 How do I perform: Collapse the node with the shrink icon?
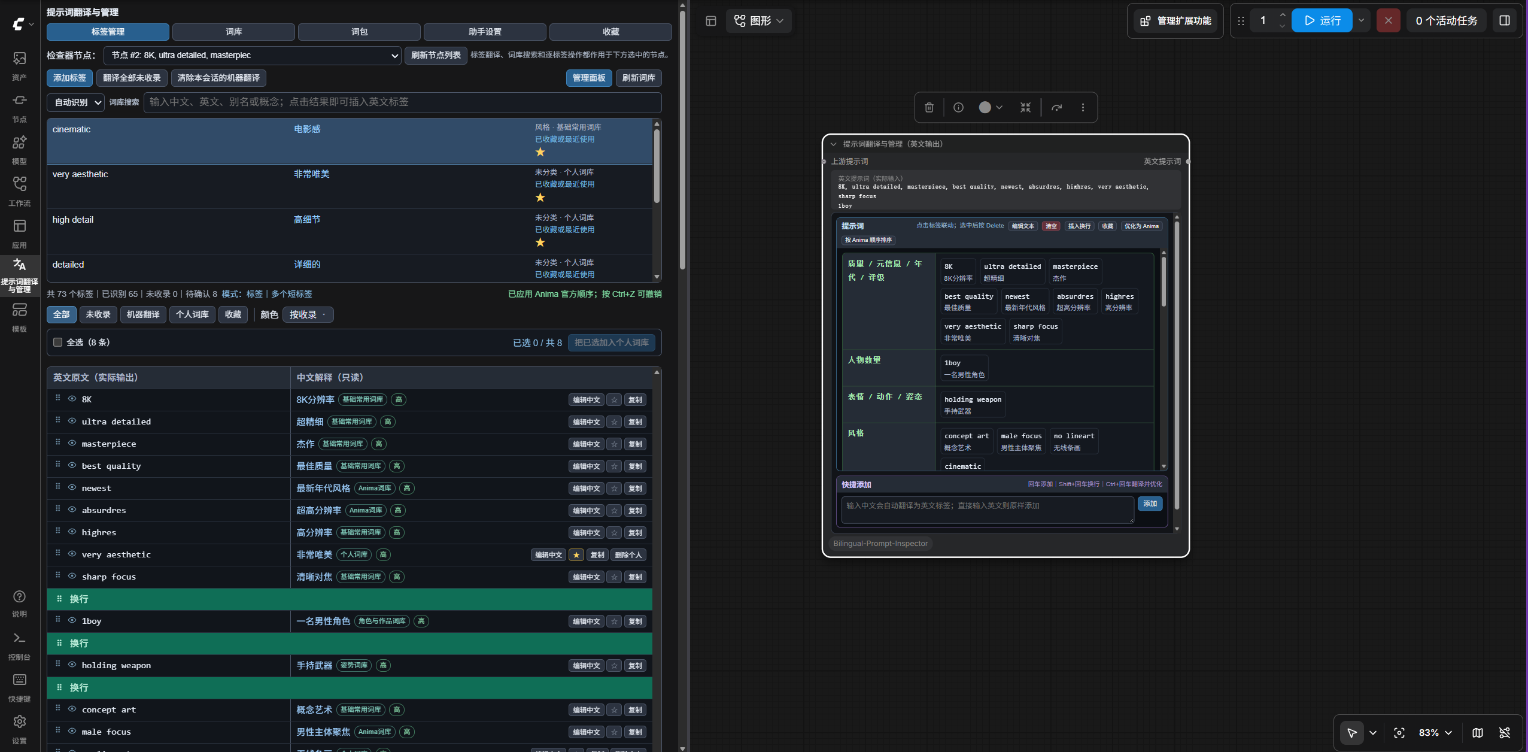(1025, 107)
